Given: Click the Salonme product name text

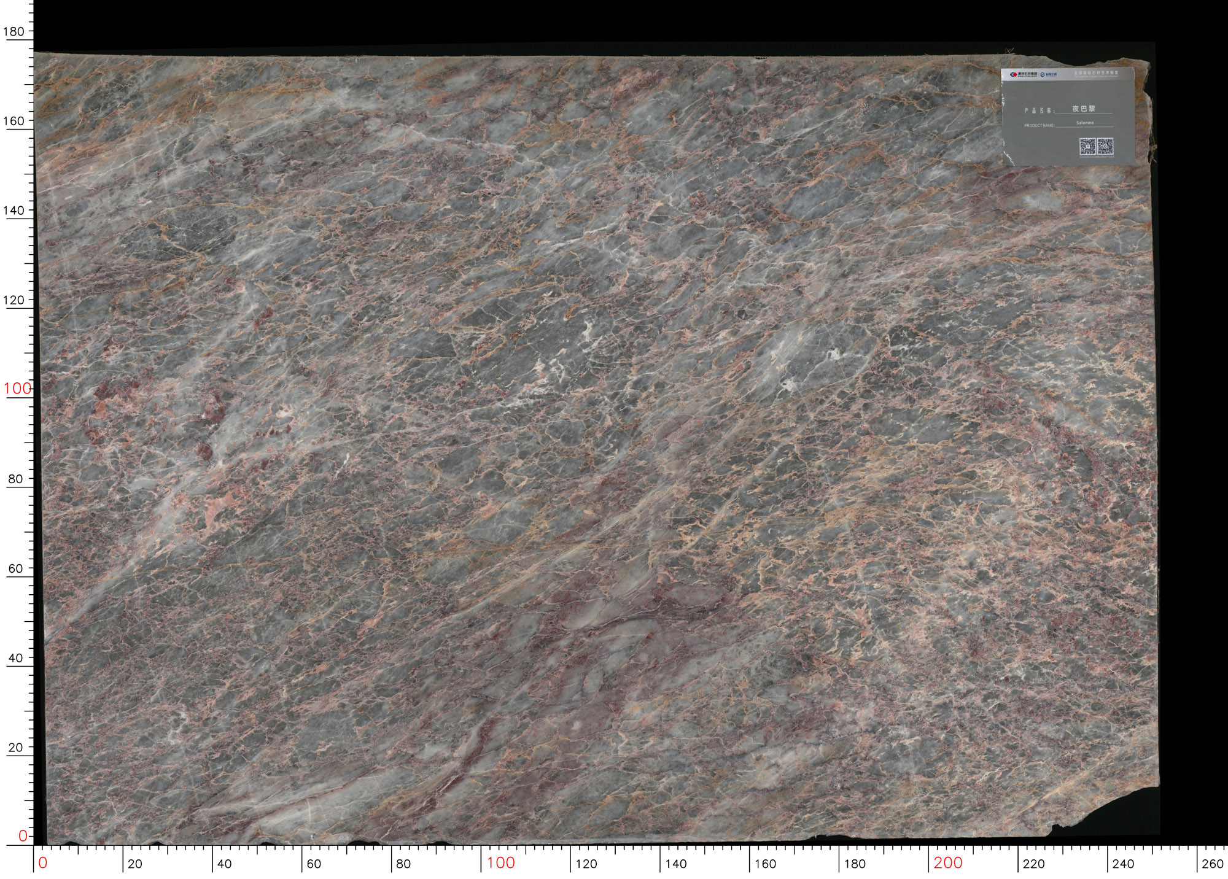Looking at the screenshot, I should click(1085, 123).
